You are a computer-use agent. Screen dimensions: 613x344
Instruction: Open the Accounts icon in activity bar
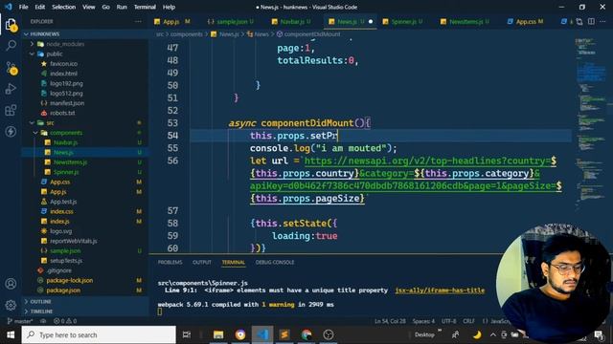coord(11,284)
